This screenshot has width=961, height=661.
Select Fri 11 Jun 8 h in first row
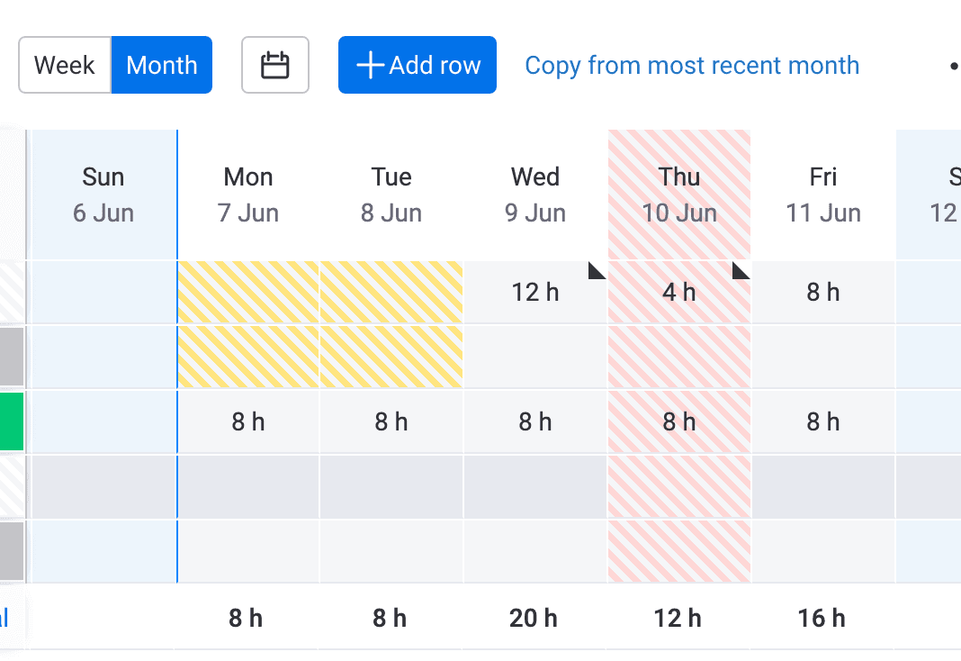tap(823, 293)
